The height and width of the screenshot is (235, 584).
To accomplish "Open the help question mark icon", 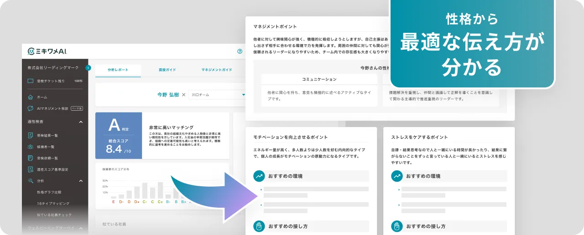I will click(240, 51).
